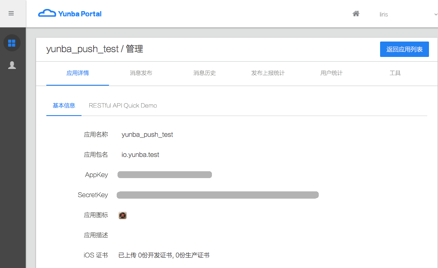Click the 应用图标 label

96,215
